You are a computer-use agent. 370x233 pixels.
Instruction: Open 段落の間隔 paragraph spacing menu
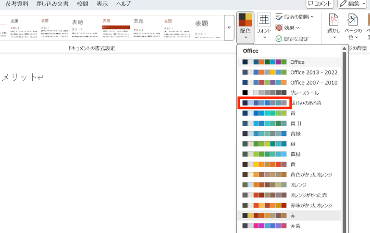[295, 17]
